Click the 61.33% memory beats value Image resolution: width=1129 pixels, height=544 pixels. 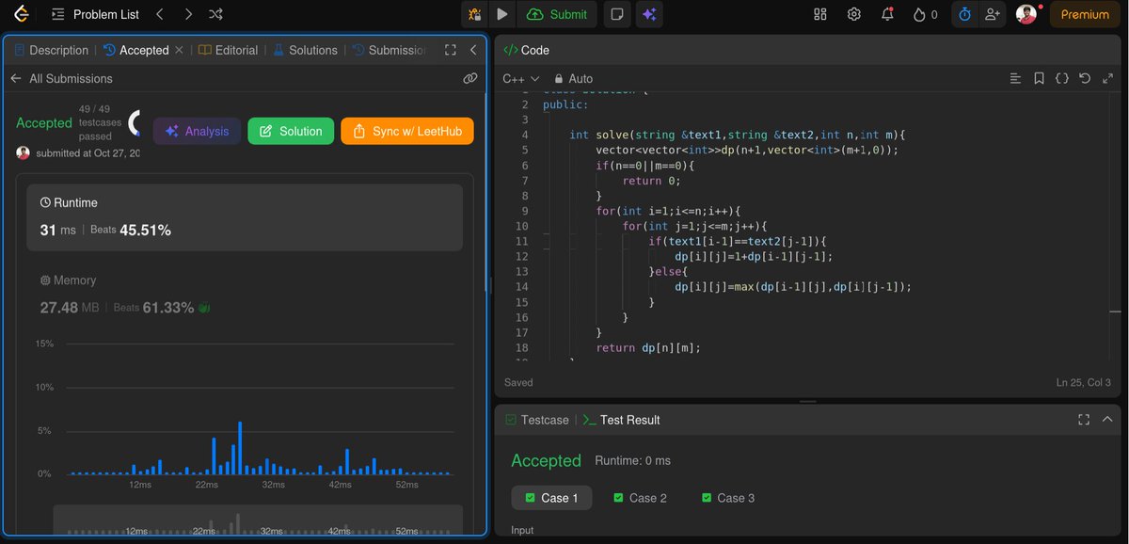(168, 307)
